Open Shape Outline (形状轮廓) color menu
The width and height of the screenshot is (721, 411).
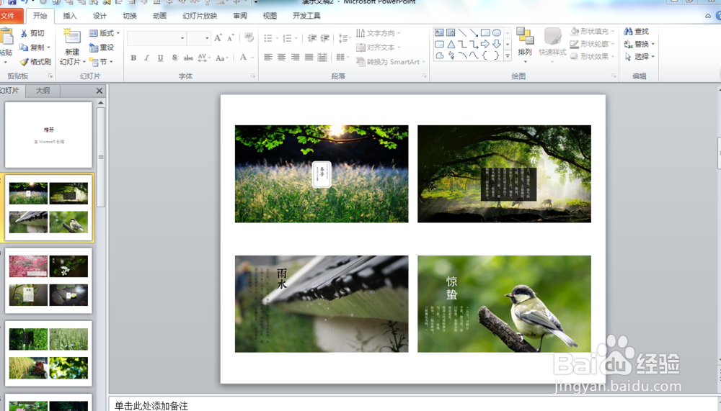pyautogui.click(x=592, y=44)
